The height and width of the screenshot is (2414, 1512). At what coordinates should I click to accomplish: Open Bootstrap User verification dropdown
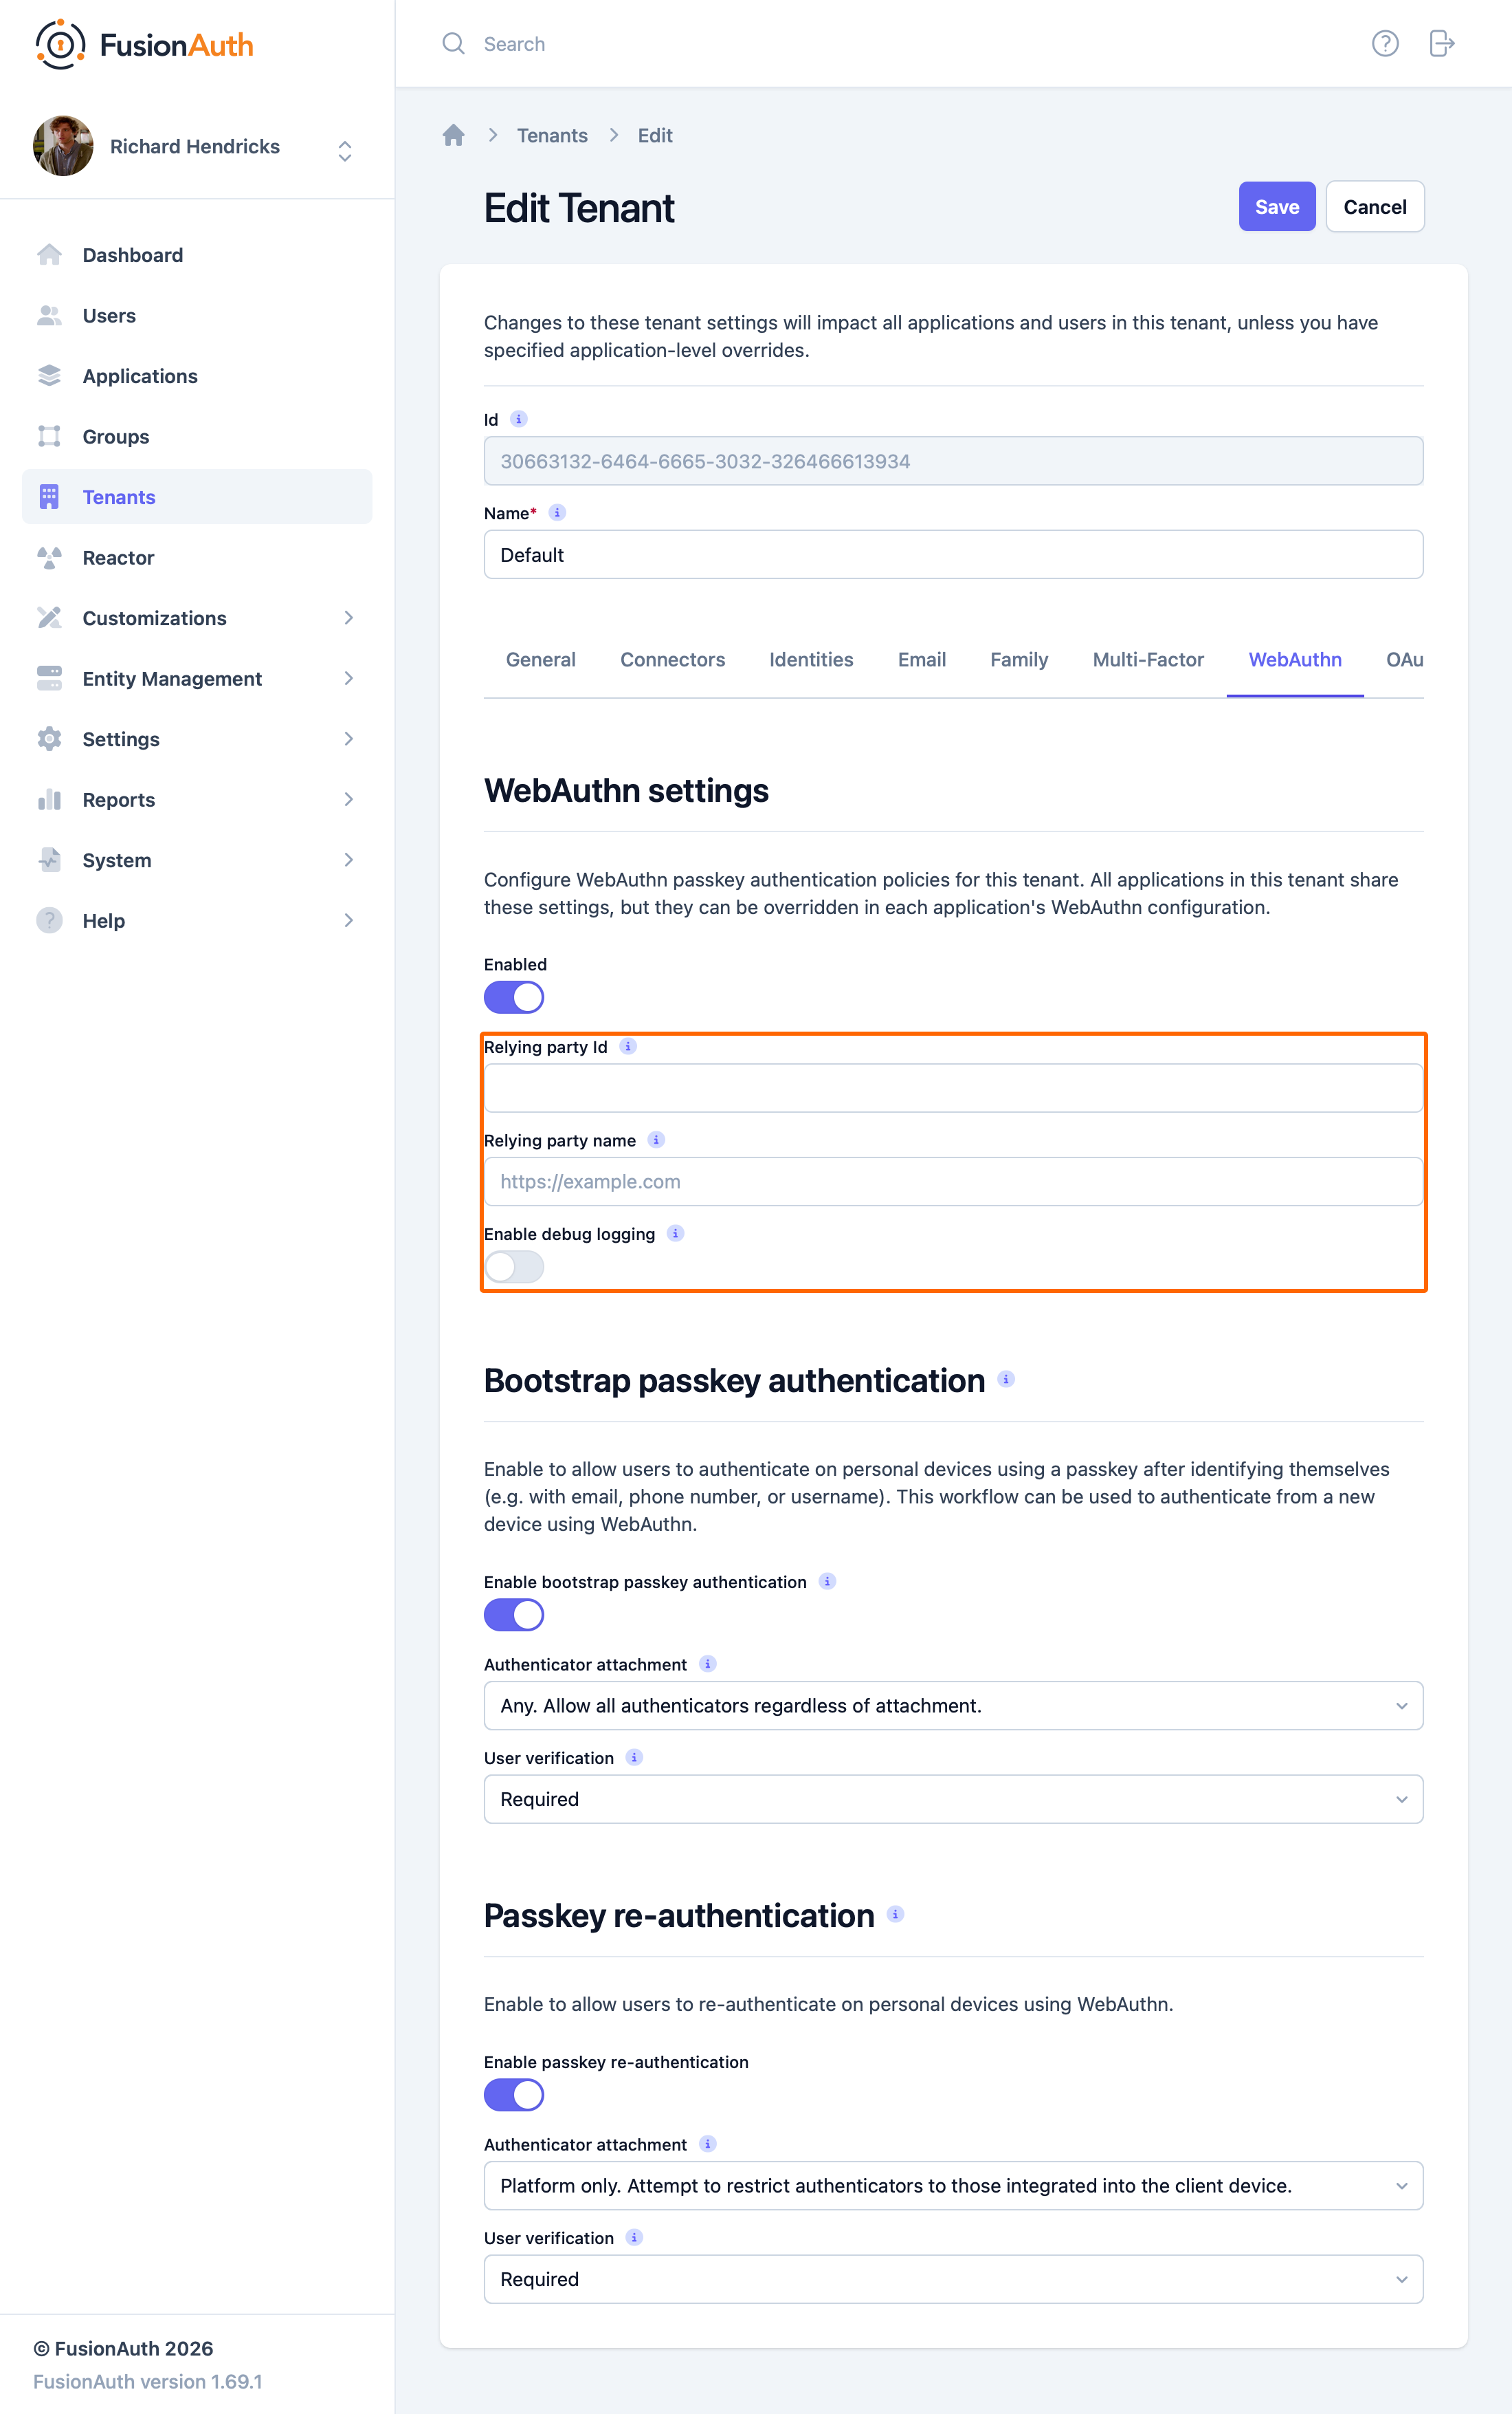[x=953, y=1798]
